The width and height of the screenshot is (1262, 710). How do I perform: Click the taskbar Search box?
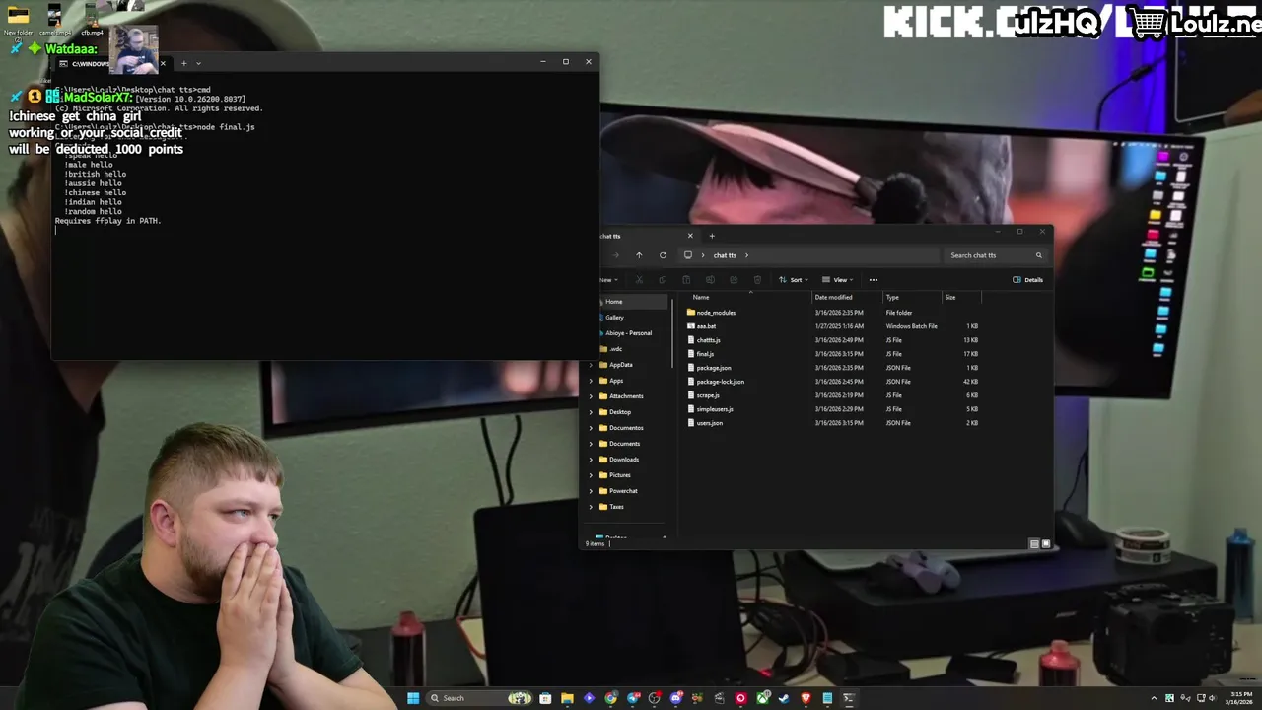pyautogui.click(x=480, y=698)
